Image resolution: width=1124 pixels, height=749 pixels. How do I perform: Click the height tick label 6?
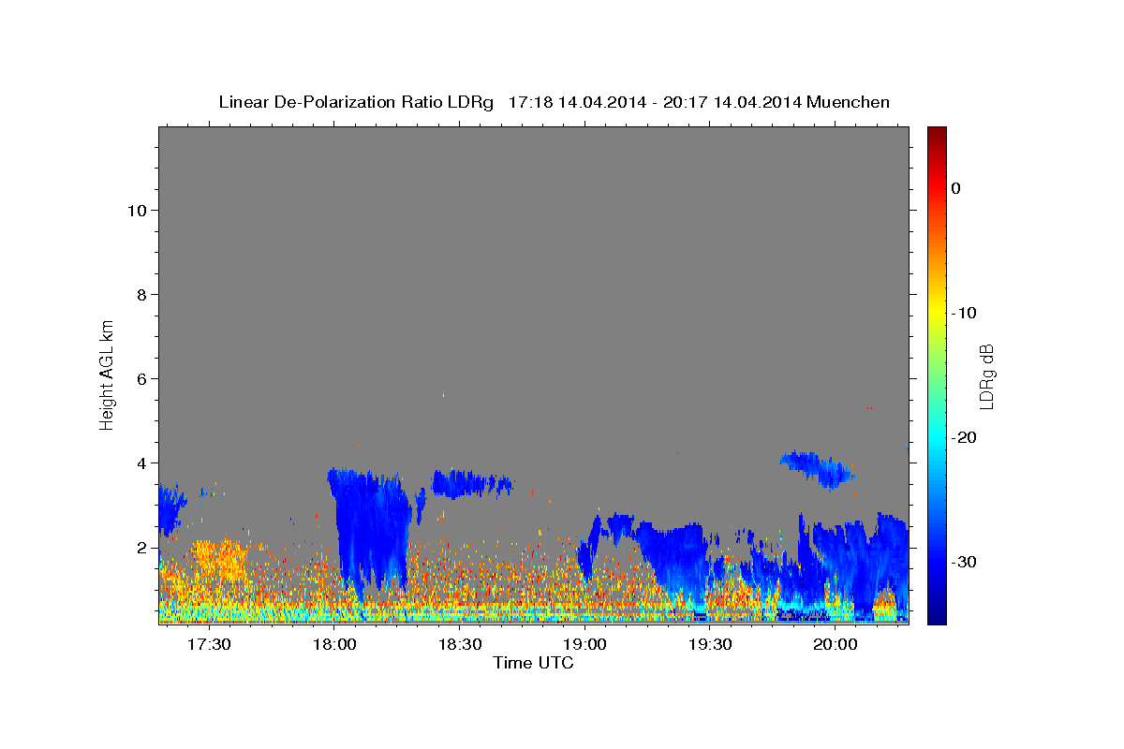[140, 378]
